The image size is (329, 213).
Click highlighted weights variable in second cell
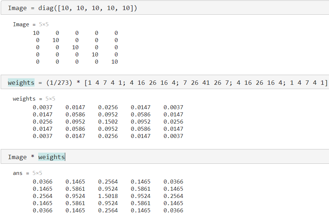21,83
